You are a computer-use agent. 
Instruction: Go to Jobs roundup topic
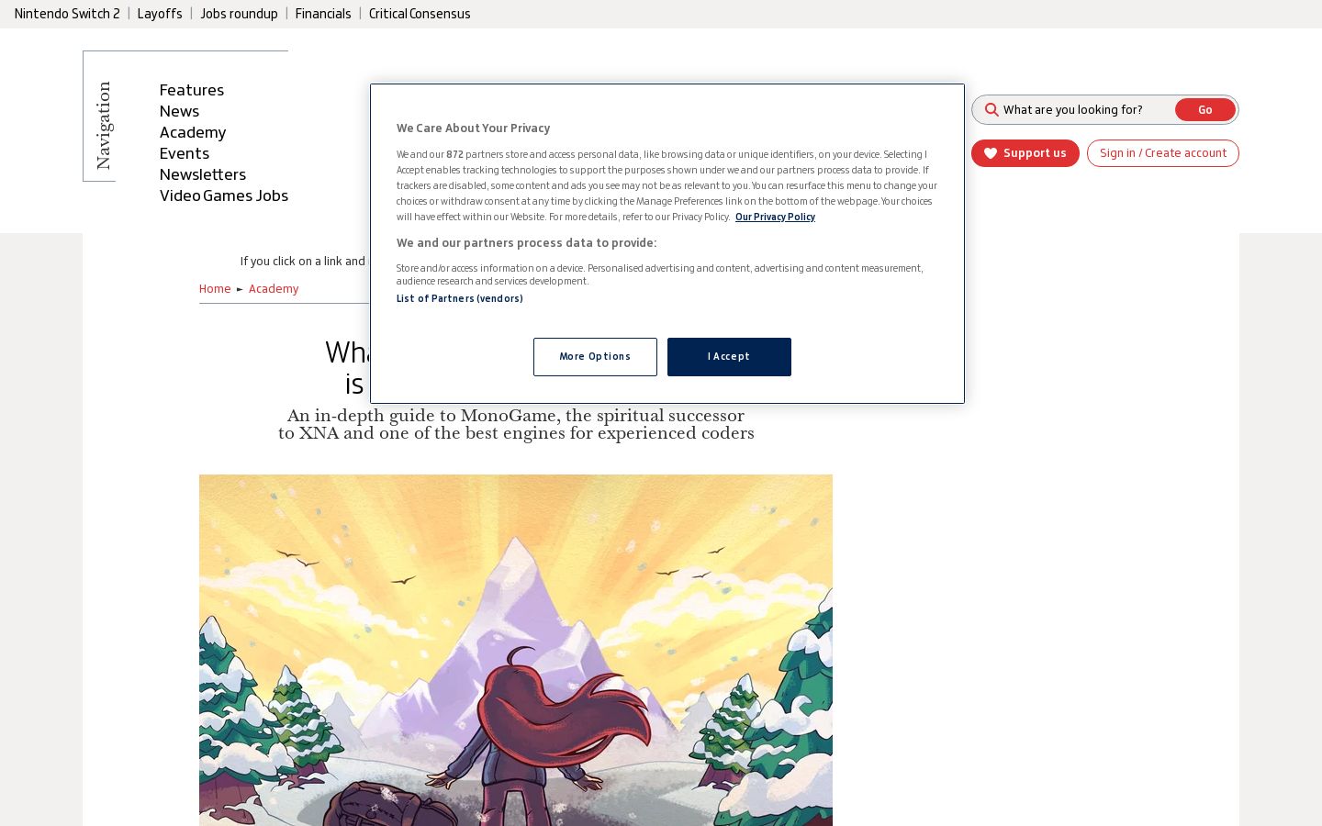click(x=239, y=14)
